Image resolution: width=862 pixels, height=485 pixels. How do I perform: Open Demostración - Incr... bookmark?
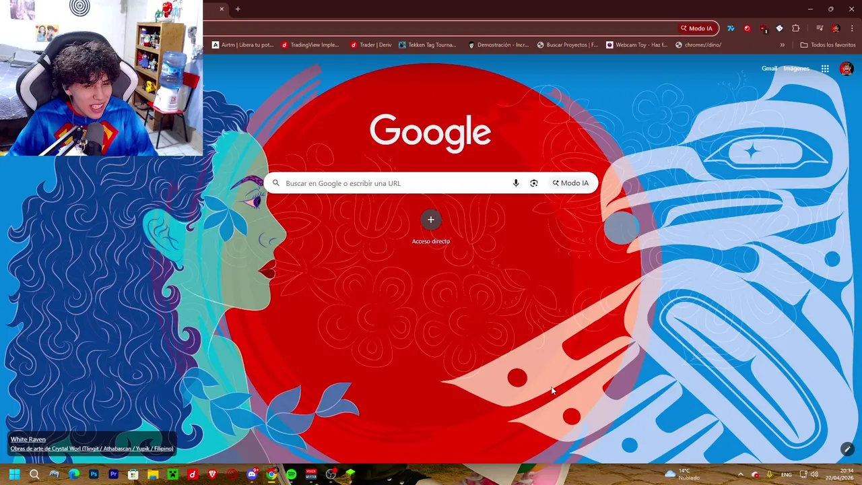(x=498, y=45)
